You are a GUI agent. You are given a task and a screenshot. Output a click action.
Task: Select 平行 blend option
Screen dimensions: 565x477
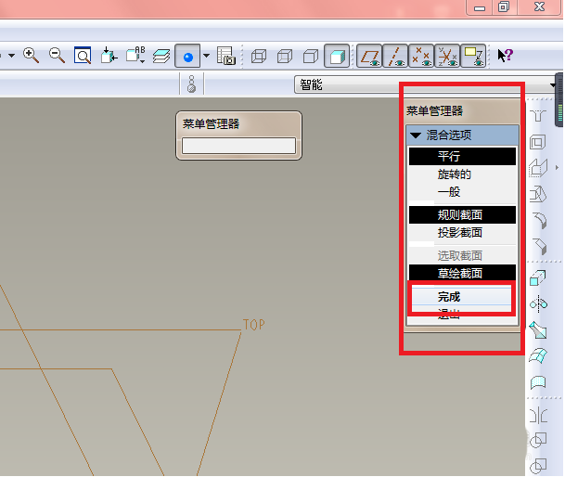click(x=462, y=156)
